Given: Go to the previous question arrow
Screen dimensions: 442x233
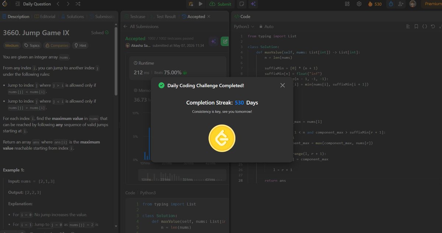Looking at the screenshot, I should [x=58, y=4].
